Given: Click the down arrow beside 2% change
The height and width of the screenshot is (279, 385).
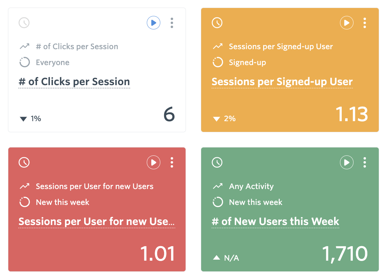Looking at the screenshot, I should 216,119.
